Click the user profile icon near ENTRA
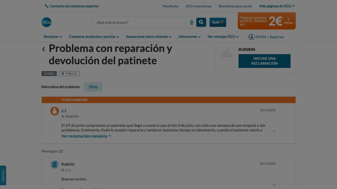This screenshot has height=189, width=337. 251,37
